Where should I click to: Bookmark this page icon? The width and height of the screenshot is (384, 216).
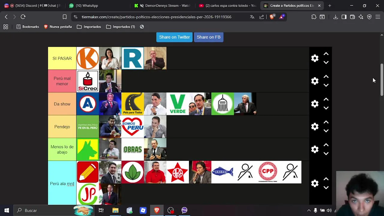(64, 17)
